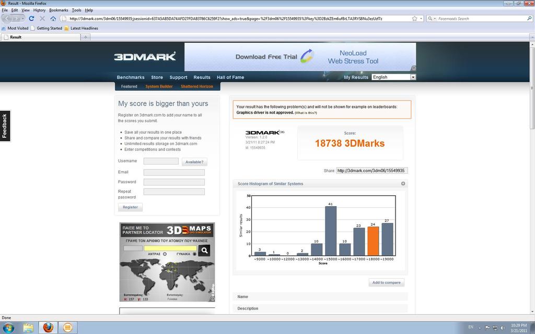Click the Repeat password field
The image size is (535, 334).
point(174,192)
